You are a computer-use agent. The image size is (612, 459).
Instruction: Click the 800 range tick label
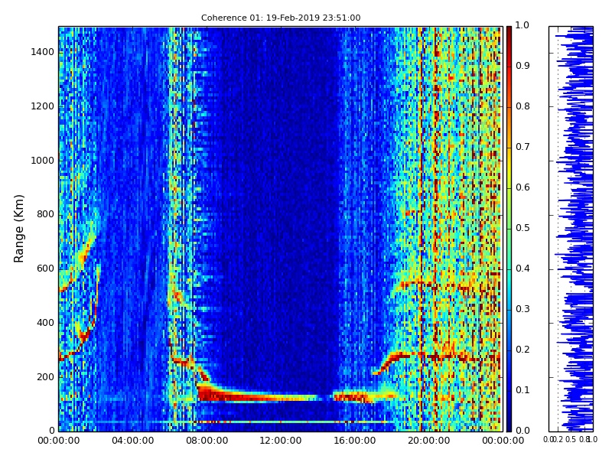coord(45,214)
